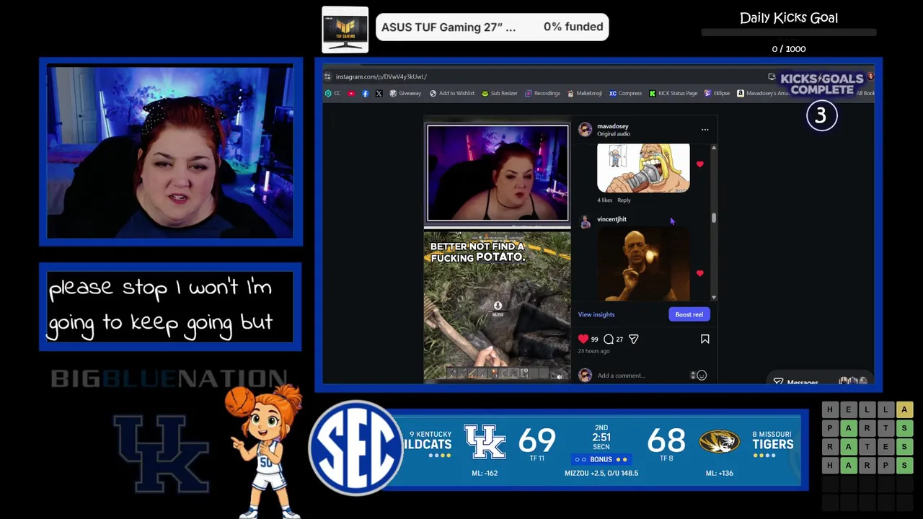Viewport: 923px width, 519px height.
Task: Click the mavadosey username in post header
Action: 612,126
